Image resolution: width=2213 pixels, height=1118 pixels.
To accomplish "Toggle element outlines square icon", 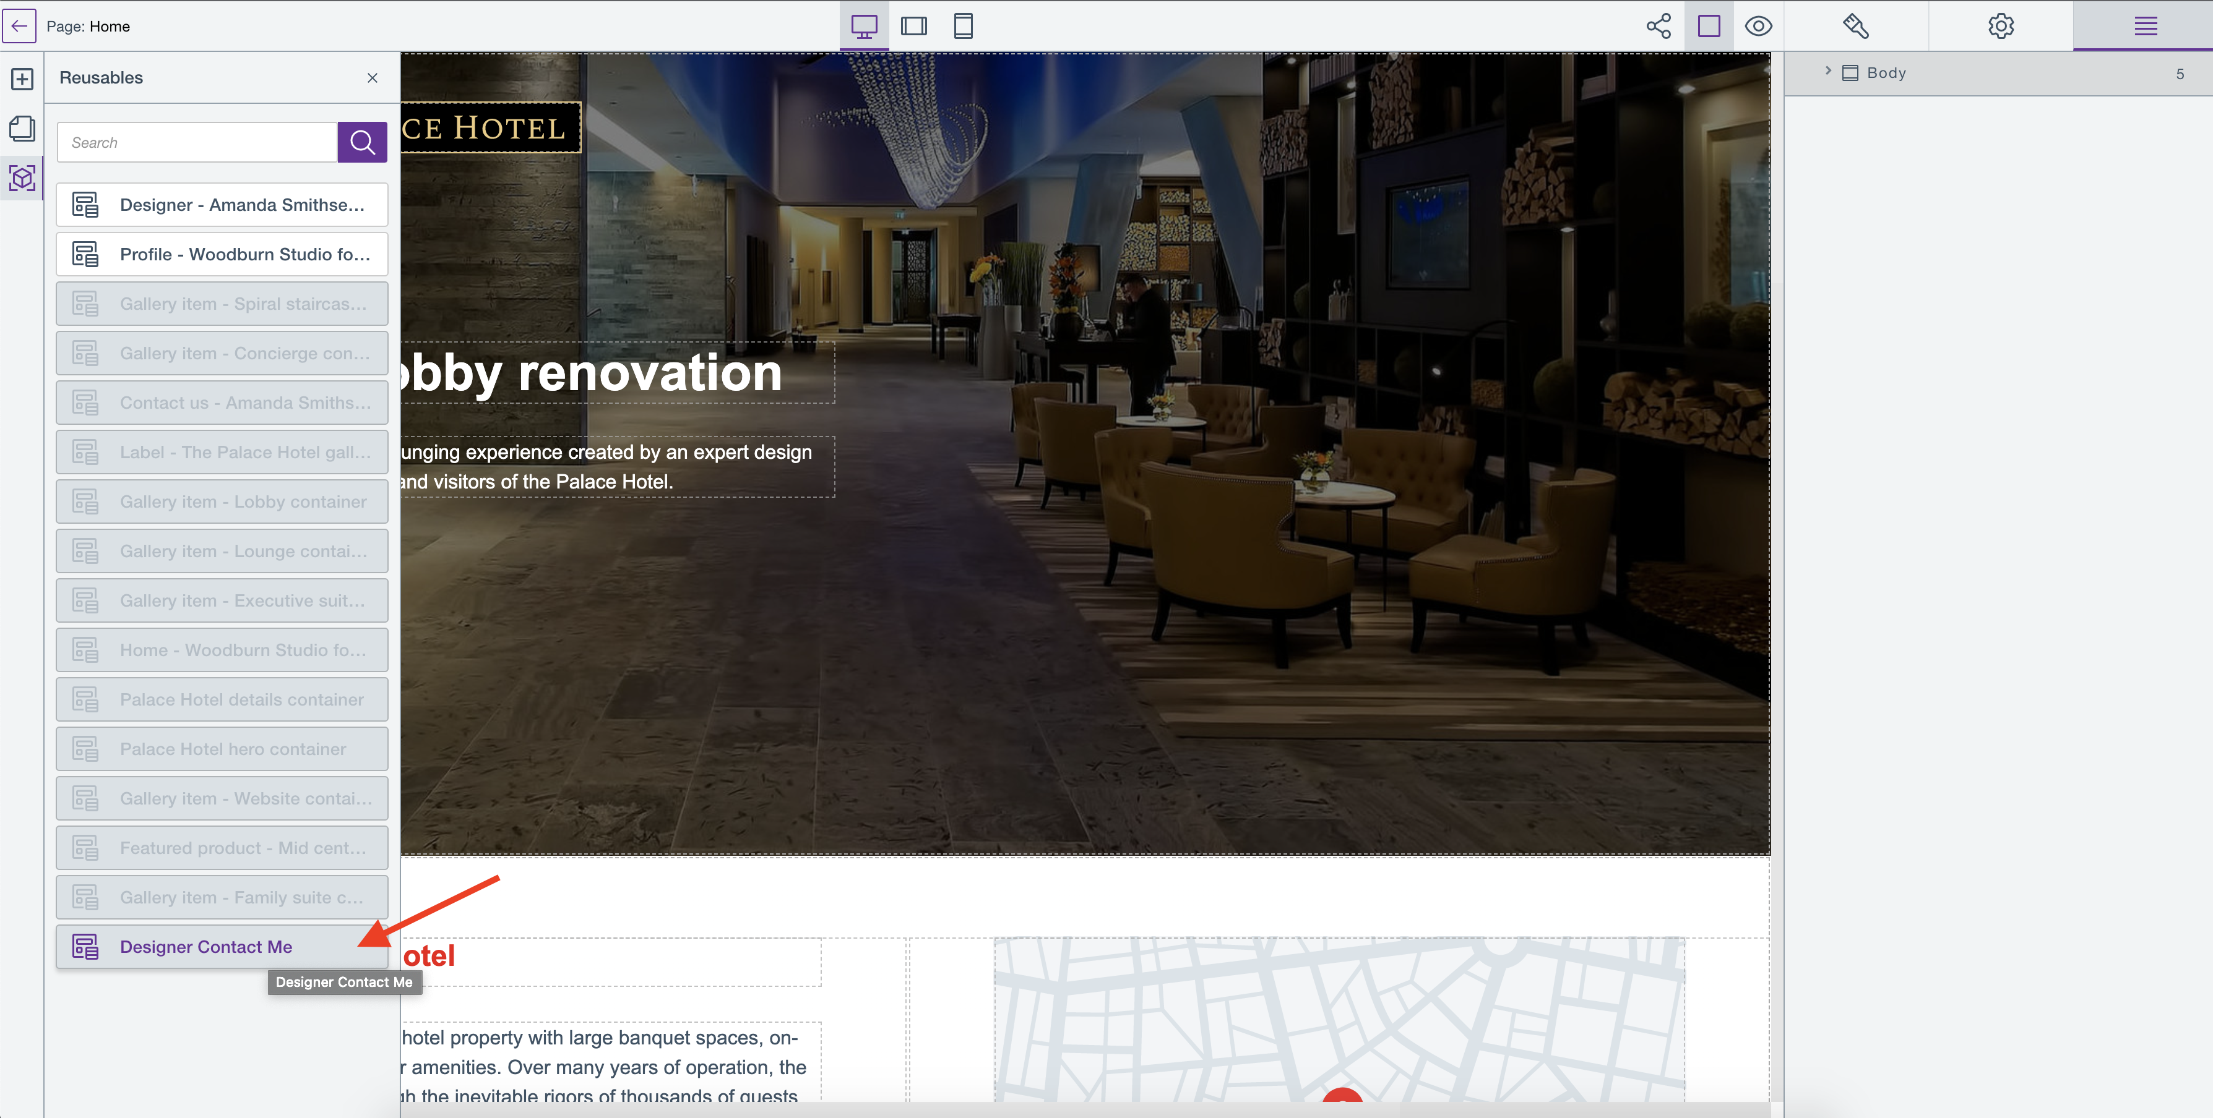I will point(1709,26).
